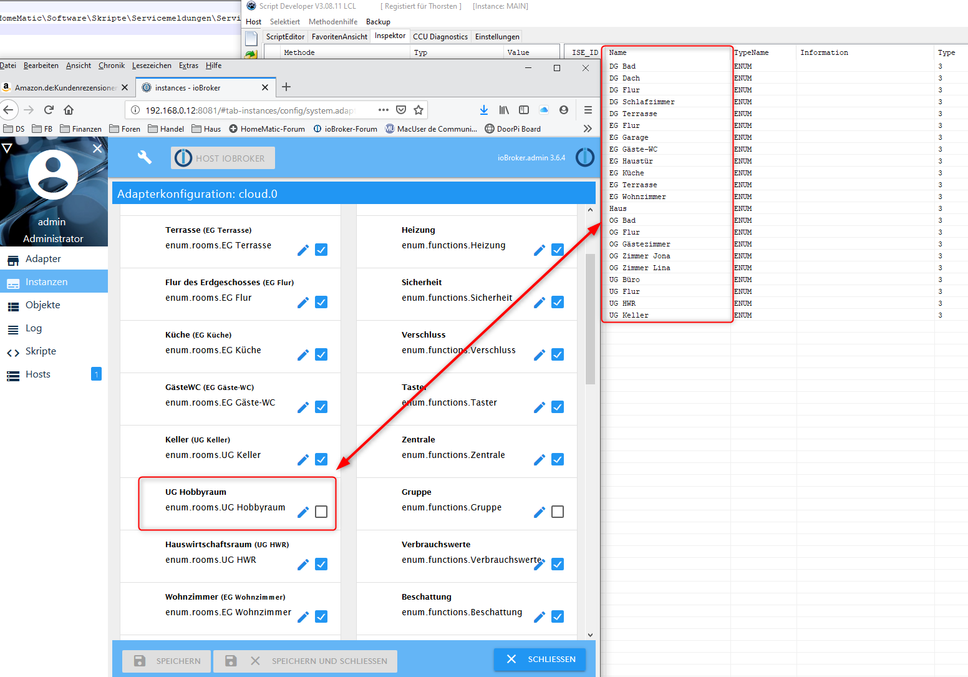This screenshot has height=677, width=968.
Task: Uncheck enum.functions.Beschattung checkbox
Action: pyautogui.click(x=558, y=616)
